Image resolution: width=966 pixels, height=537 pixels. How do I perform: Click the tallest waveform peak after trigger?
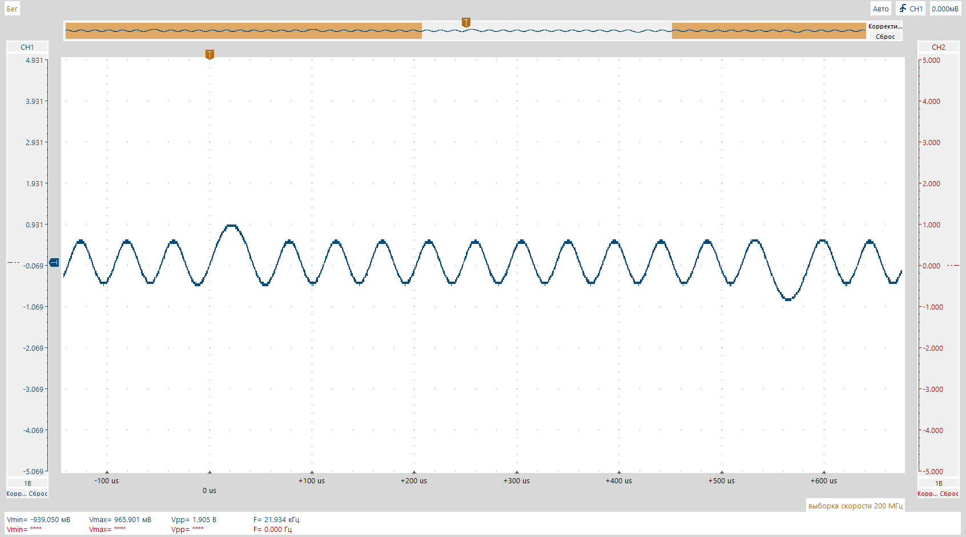click(x=232, y=226)
